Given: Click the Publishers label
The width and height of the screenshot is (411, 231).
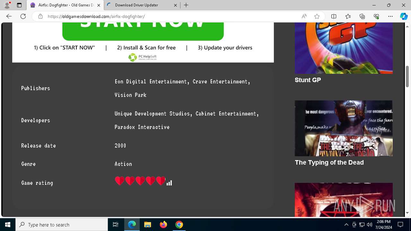Looking at the screenshot, I should point(36,88).
